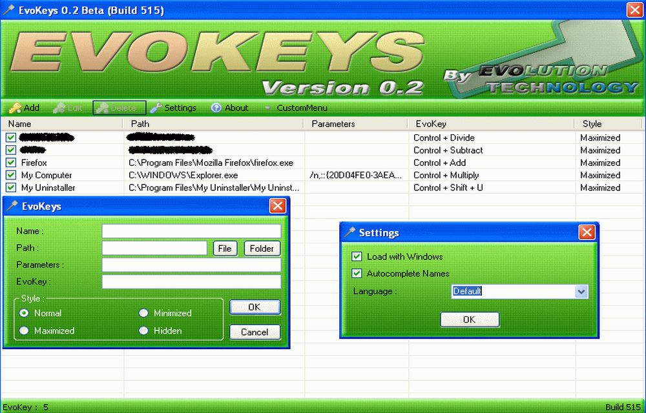The image size is (646, 413).
Task: Click the EvoKey hotkey input field
Action: 192,282
